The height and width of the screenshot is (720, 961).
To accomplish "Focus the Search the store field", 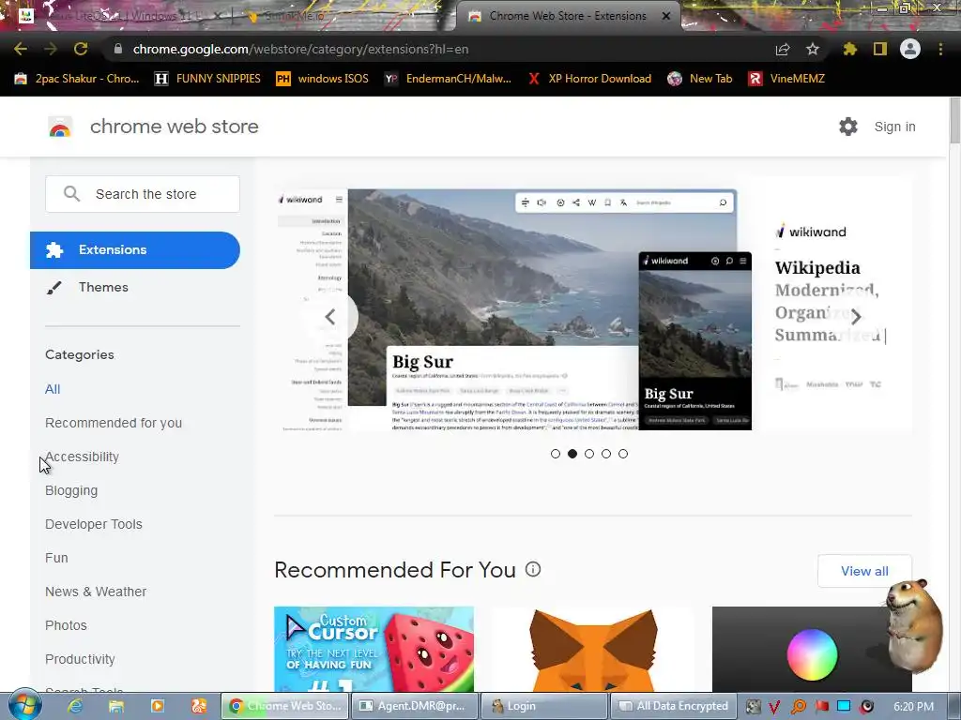I will [143, 194].
